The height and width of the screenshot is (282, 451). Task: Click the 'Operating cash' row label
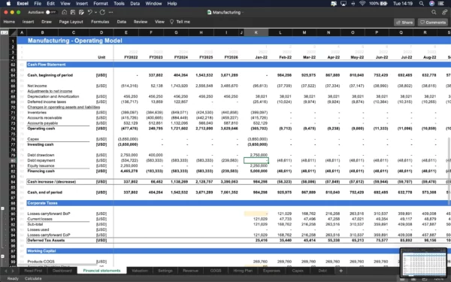41,129
